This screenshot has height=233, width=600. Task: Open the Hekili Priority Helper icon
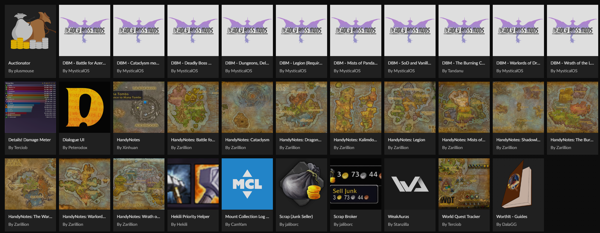tap(193, 184)
